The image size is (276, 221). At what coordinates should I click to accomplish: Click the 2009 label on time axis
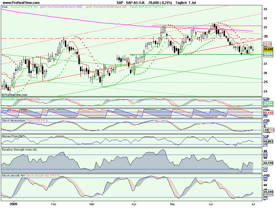point(13,204)
